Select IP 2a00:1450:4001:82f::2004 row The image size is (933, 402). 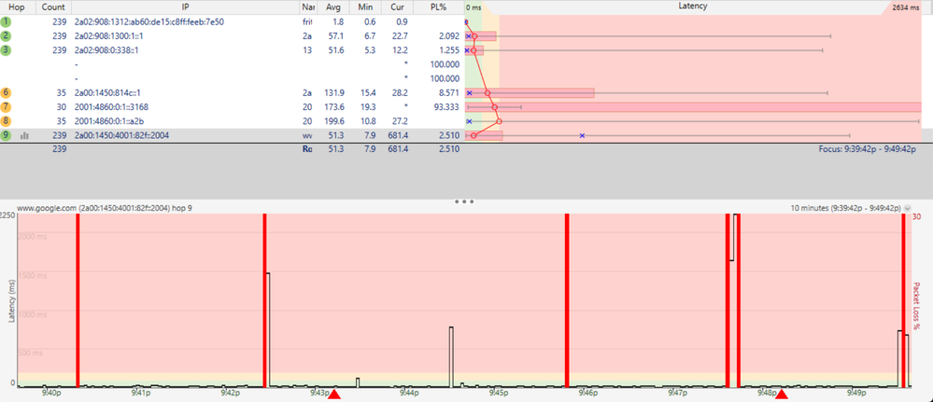[121, 135]
